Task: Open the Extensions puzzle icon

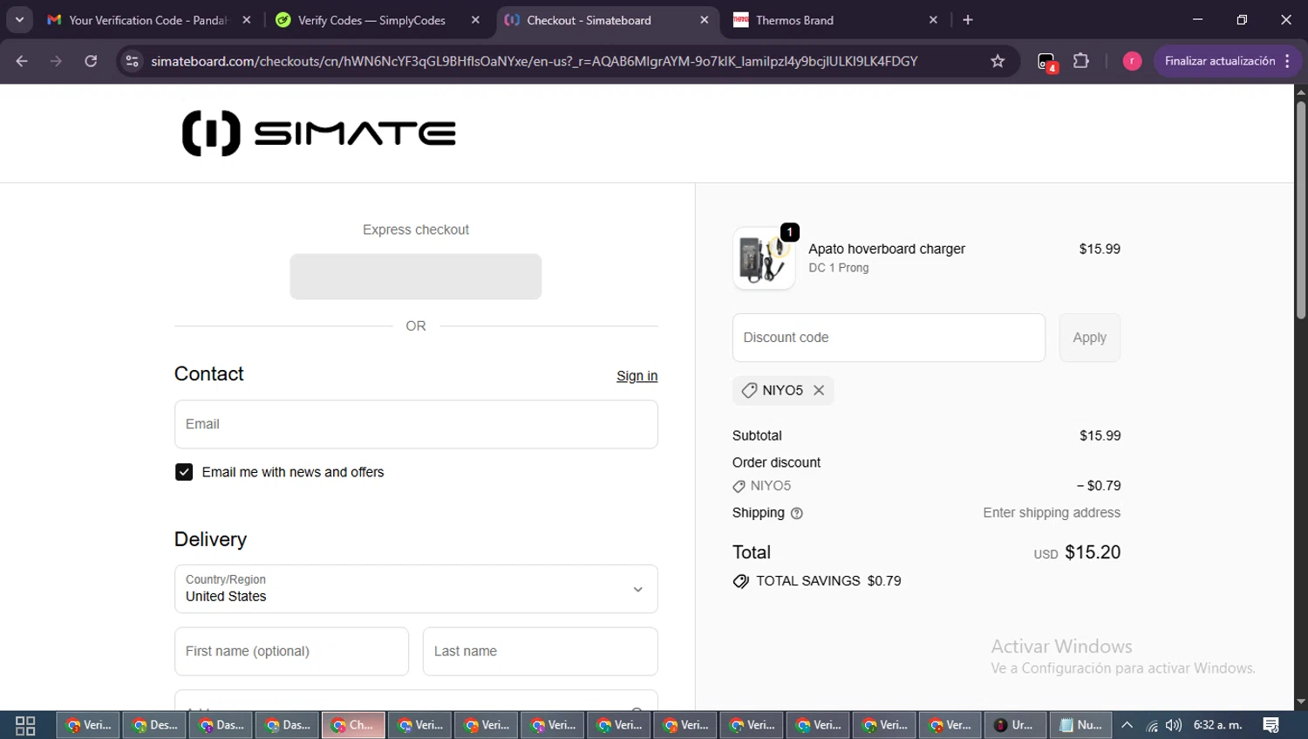Action: click(1081, 61)
